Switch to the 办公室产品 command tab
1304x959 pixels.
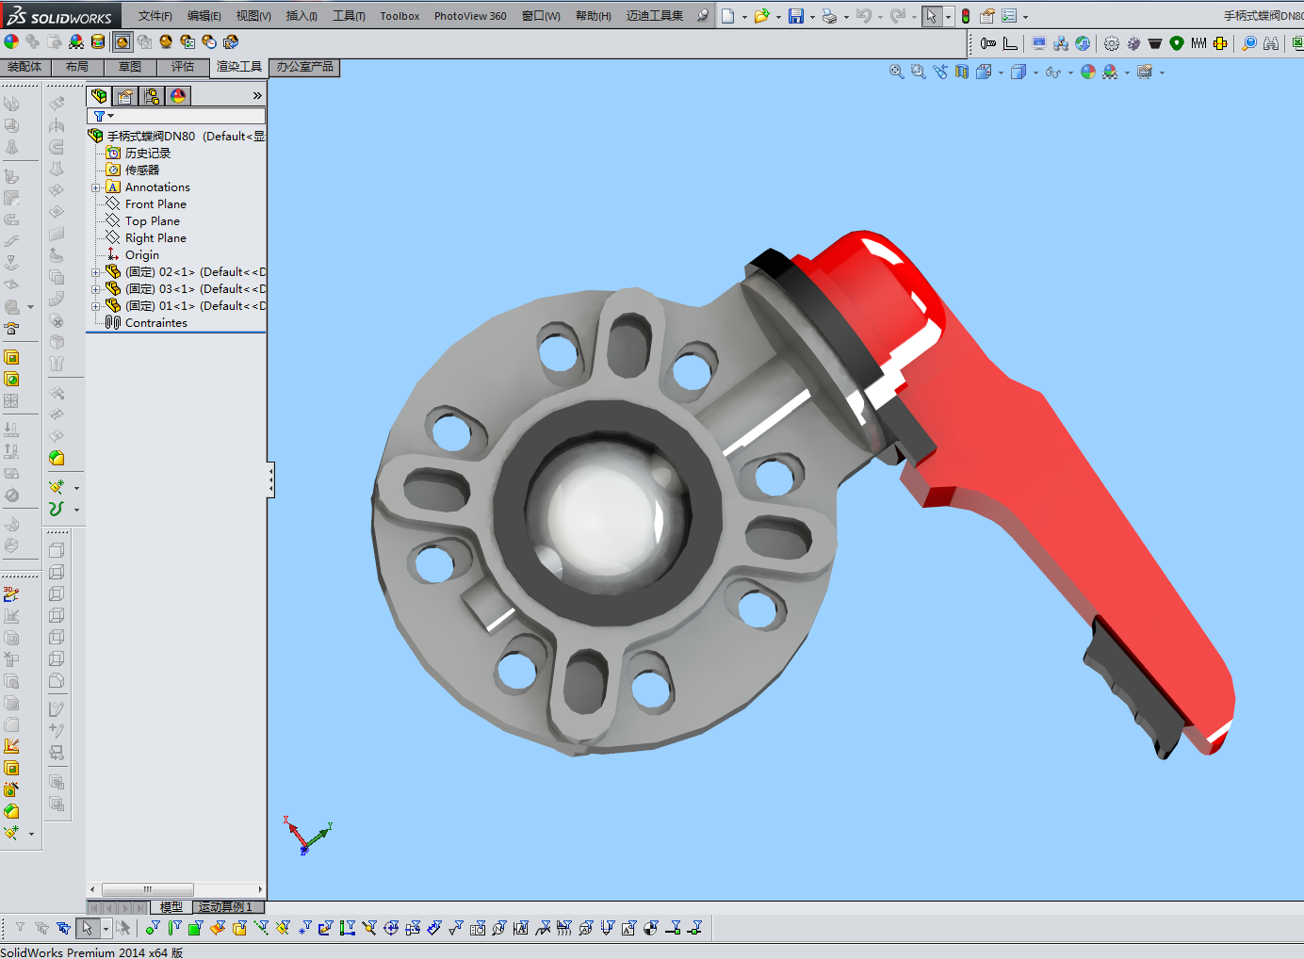304,67
